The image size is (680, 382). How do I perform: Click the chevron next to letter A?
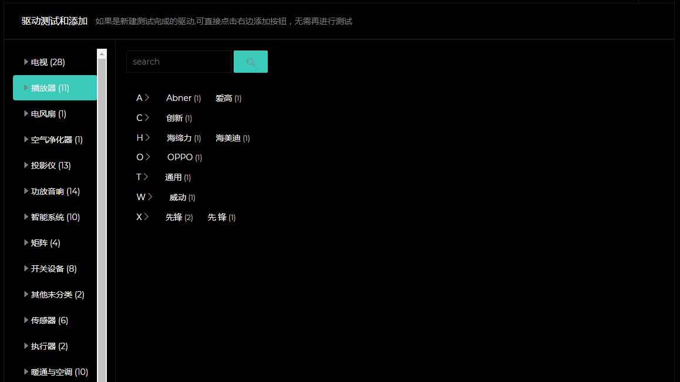point(147,97)
